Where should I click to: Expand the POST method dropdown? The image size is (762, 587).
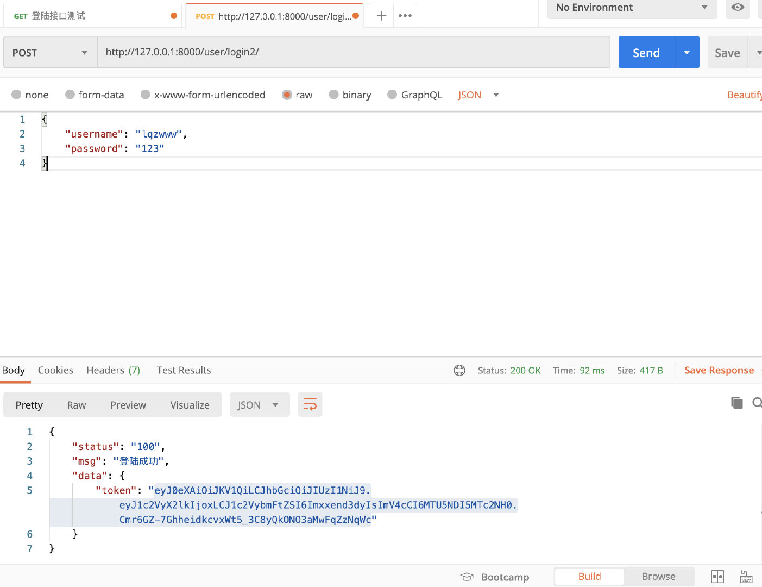(x=50, y=52)
